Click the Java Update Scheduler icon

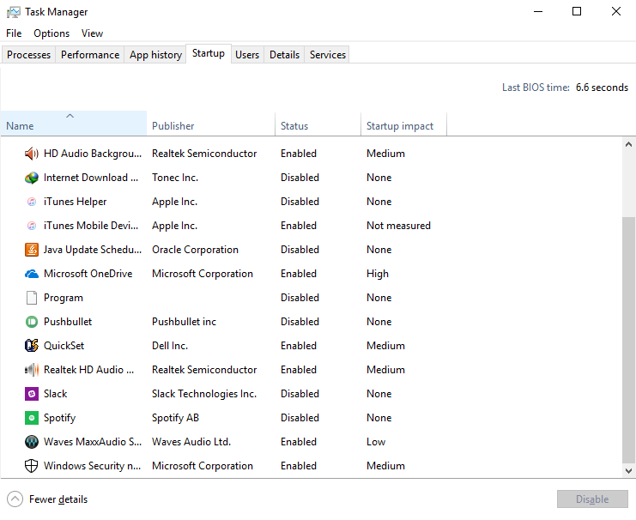[x=32, y=250]
